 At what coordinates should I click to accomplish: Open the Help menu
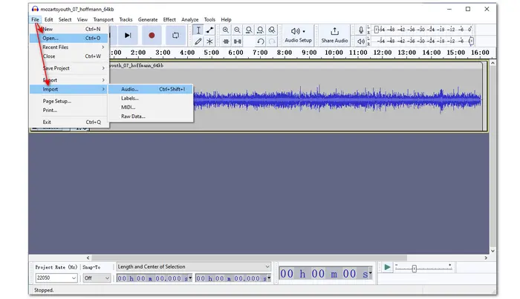click(226, 19)
